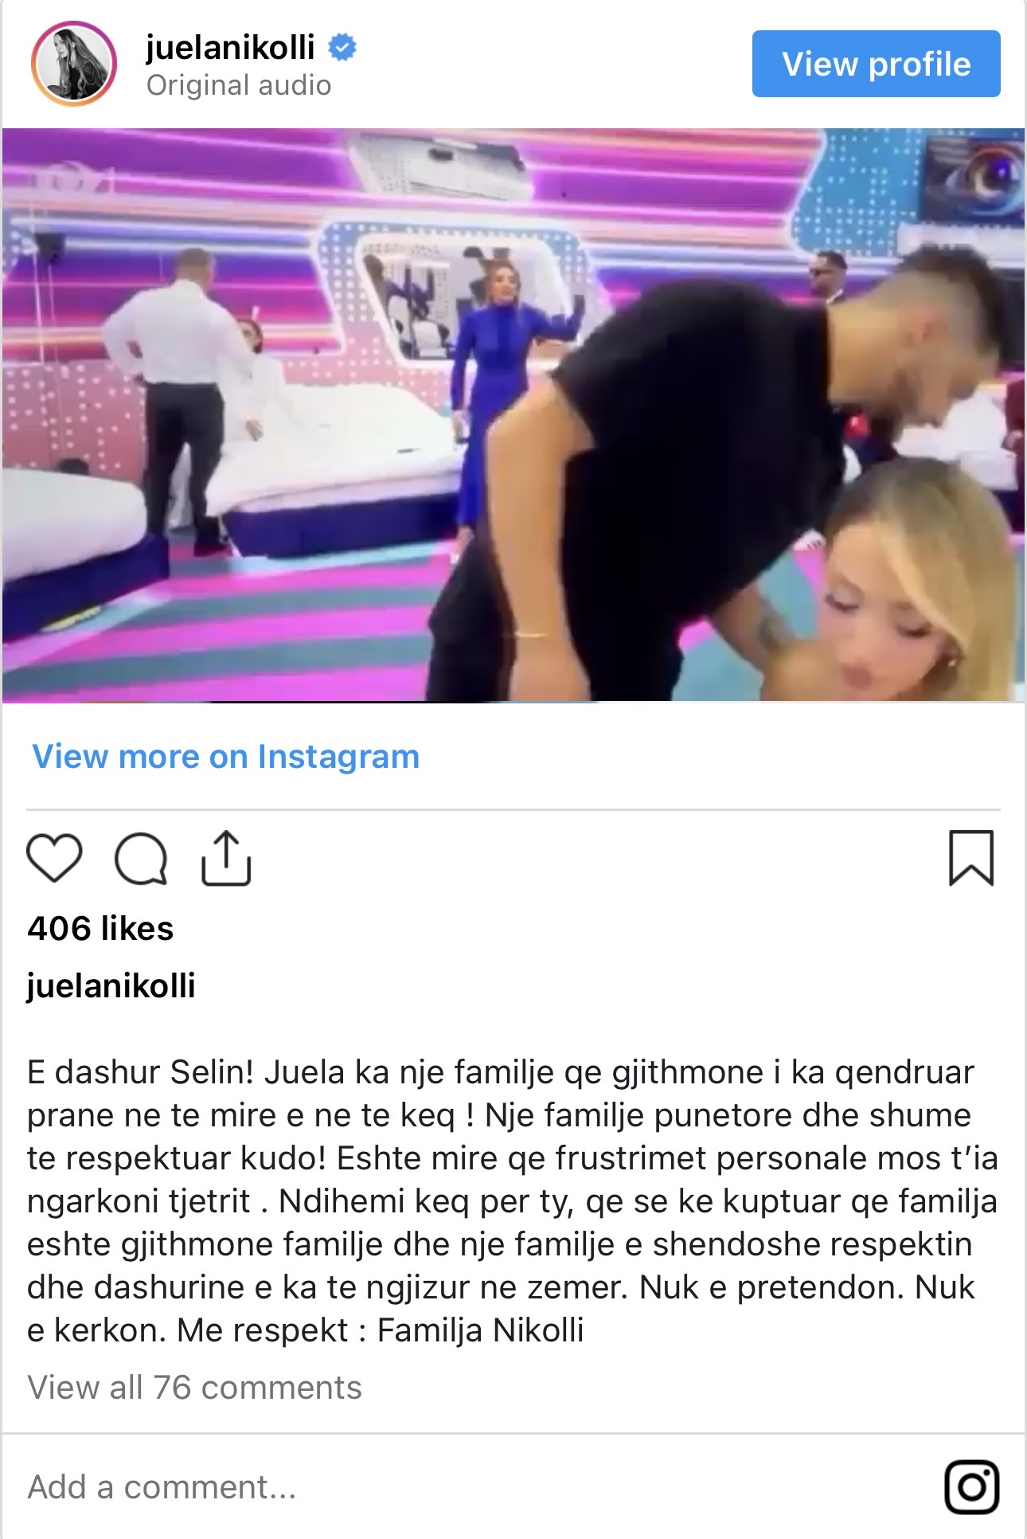Open comments via speech bubble icon
Viewport: 1027px width, 1539px height.
pos(141,859)
